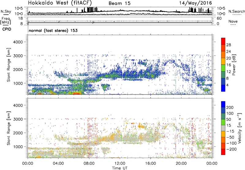The width and height of the screenshot is (245, 170).
Task: Click the "CPID" row label
Action: [x=7, y=29]
